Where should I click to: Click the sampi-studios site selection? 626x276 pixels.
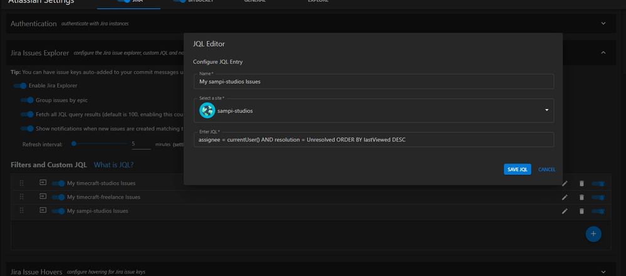click(373, 110)
